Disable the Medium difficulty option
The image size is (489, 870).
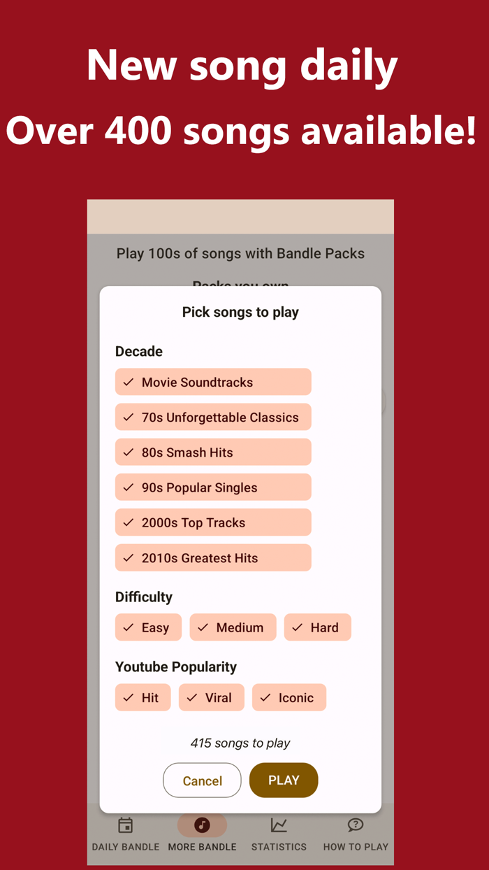click(x=233, y=627)
